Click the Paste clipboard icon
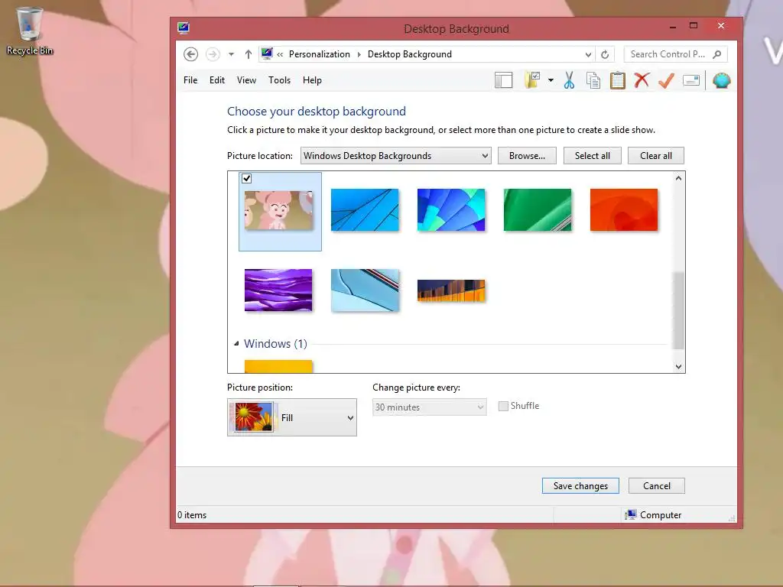Screen dimensions: 783x587 pos(618,79)
